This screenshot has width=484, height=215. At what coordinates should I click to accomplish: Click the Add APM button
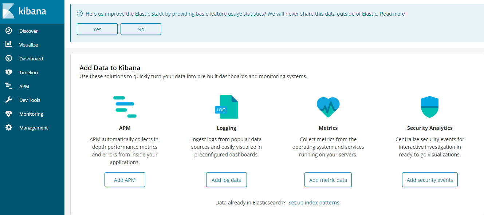(x=125, y=180)
